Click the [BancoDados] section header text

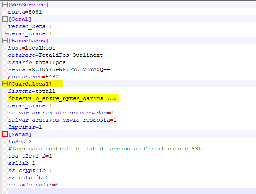coord(28,41)
